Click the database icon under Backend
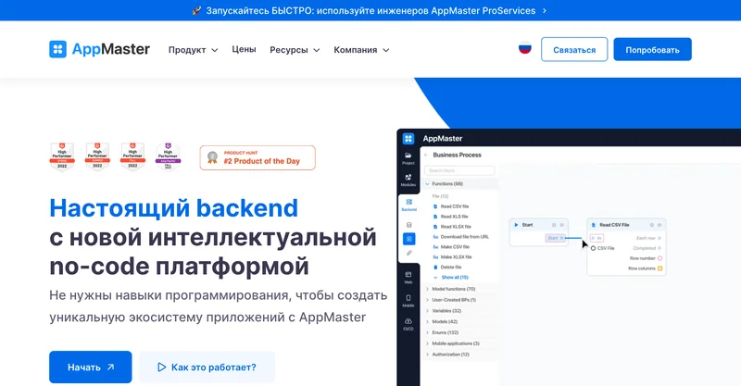The width and height of the screenshot is (741, 386). [408, 225]
